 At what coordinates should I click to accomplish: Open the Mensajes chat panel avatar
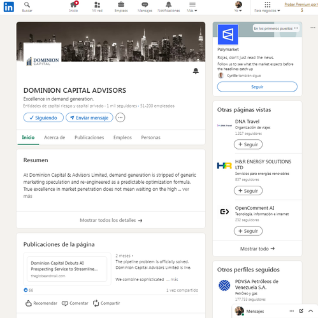point(240,311)
